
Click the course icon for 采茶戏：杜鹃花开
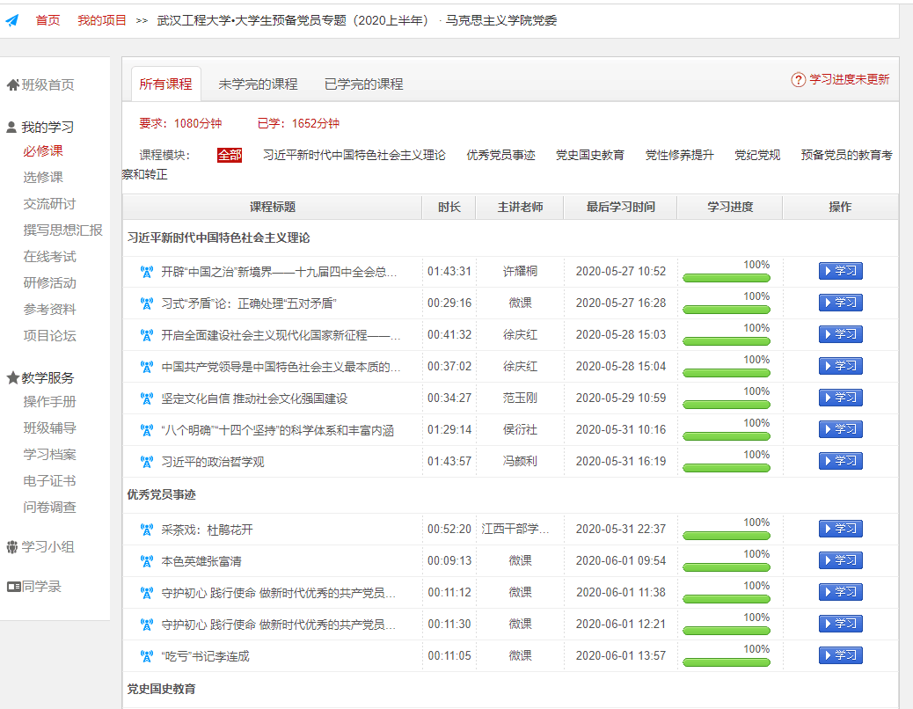[147, 530]
